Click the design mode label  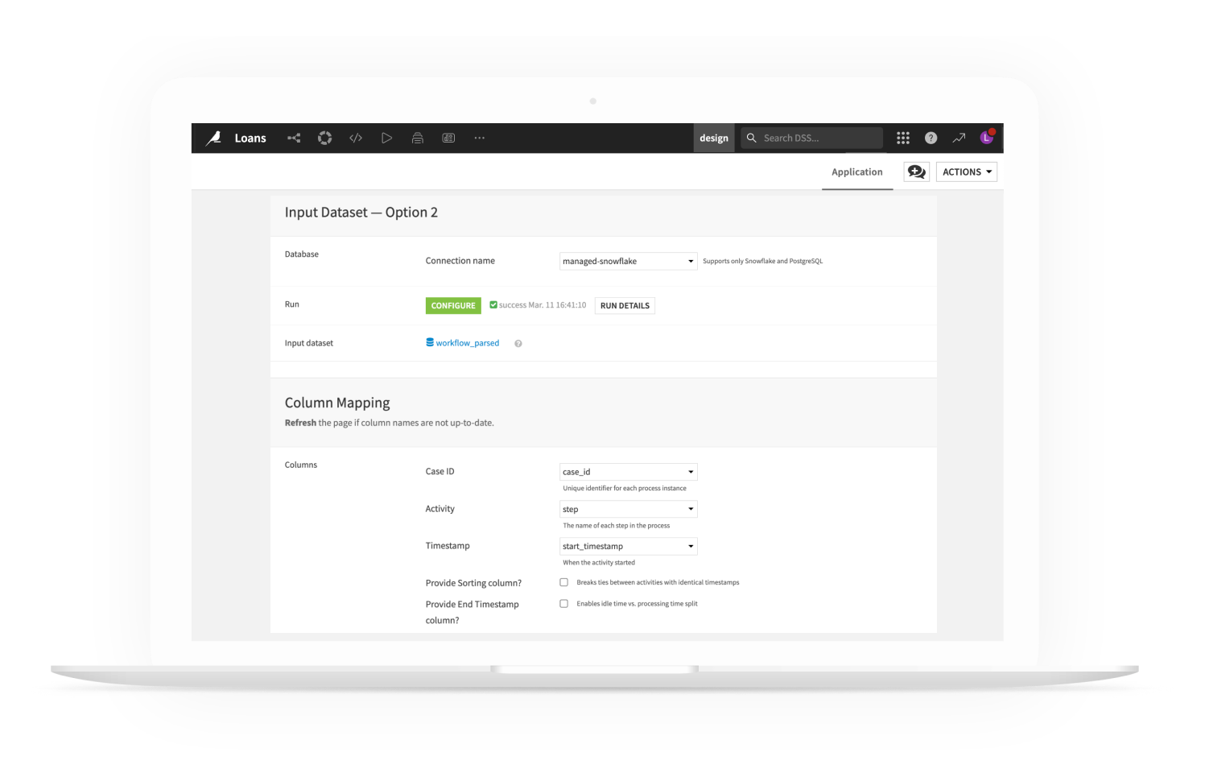[x=714, y=138]
